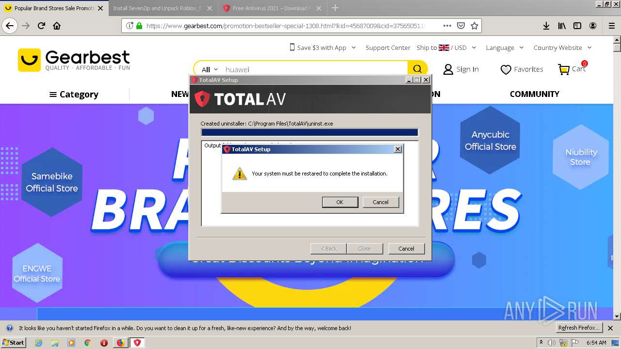Image resolution: width=621 pixels, height=349 pixels.
Task: Open media player taskbar icon
Action: tap(71, 343)
